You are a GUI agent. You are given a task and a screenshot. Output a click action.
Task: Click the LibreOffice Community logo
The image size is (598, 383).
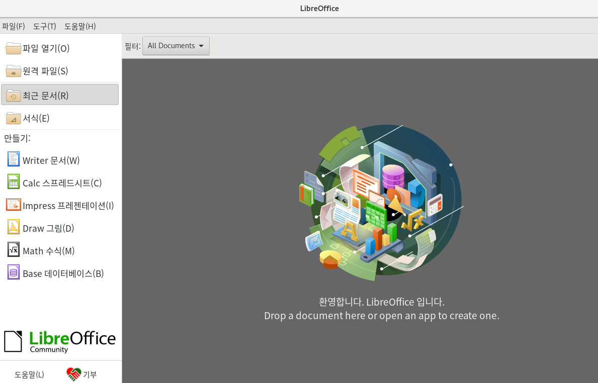[60, 341]
